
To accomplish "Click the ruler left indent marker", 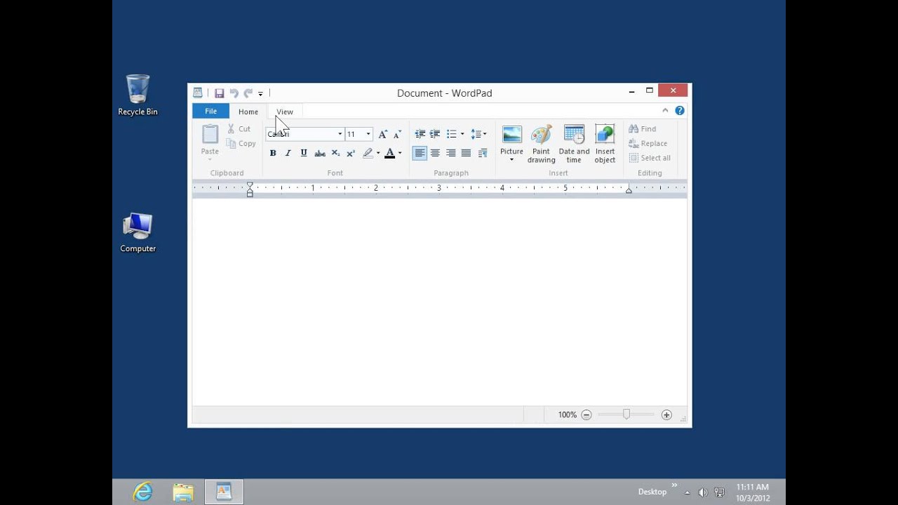I will (250, 189).
